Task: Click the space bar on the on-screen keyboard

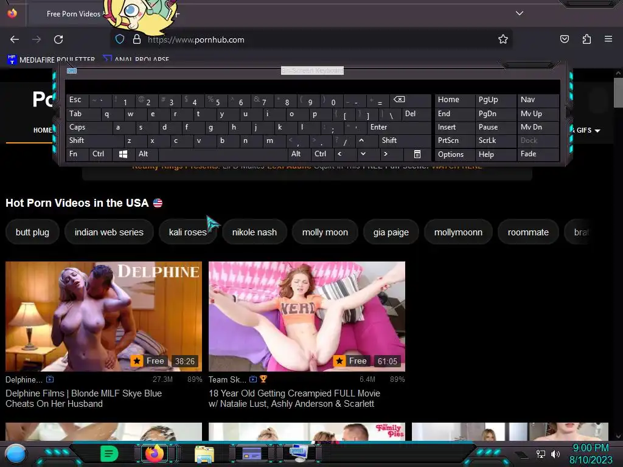Action: (x=223, y=154)
